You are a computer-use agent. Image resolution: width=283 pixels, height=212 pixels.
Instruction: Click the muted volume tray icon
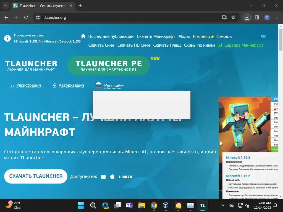(x=247, y=205)
